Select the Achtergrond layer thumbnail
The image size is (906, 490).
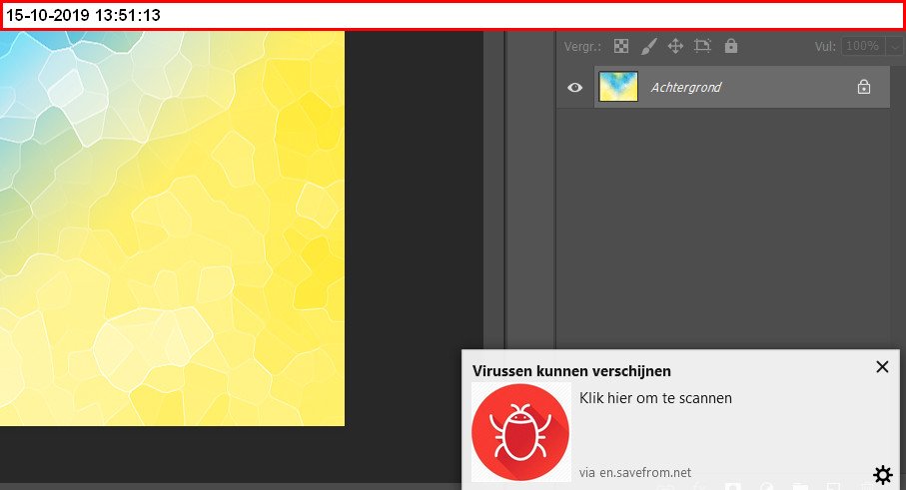click(x=618, y=87)
